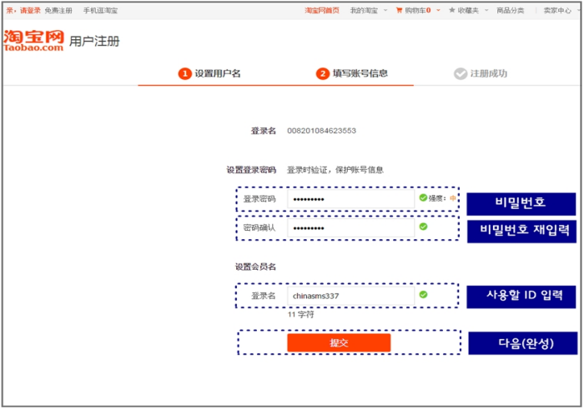The image size is (584, 409).
Task: Focus the 登录密码 password input field
Action: 350,199
